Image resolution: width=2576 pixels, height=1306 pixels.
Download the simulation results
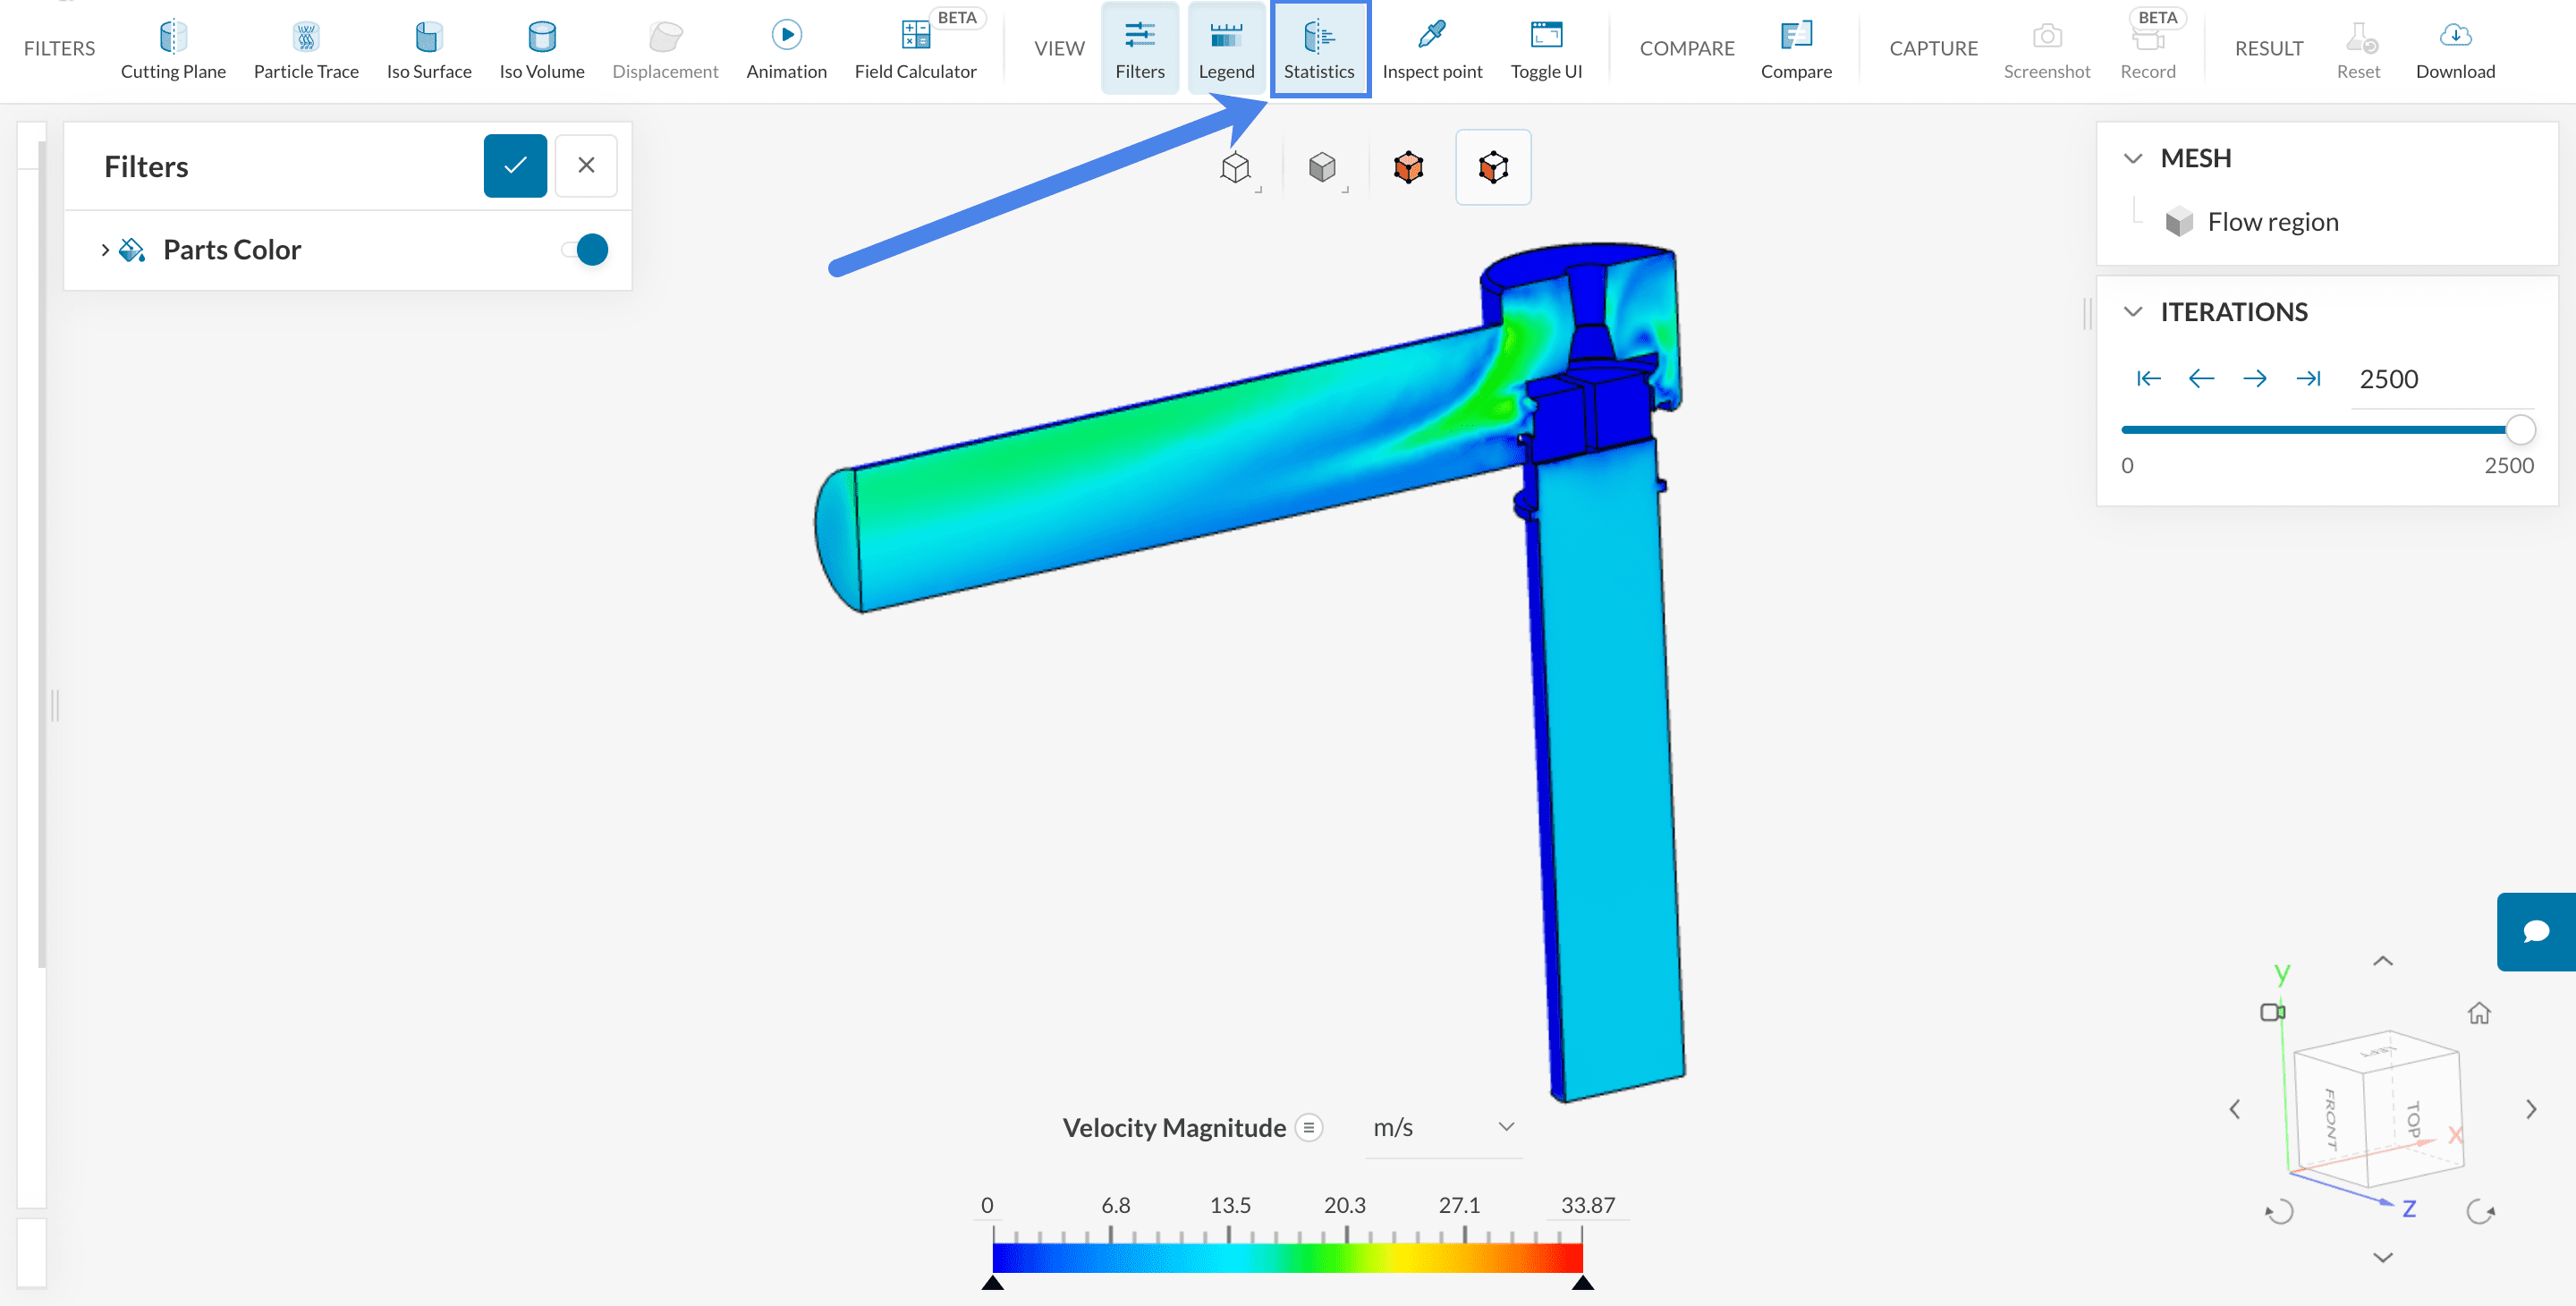[x=2454, y=50]
